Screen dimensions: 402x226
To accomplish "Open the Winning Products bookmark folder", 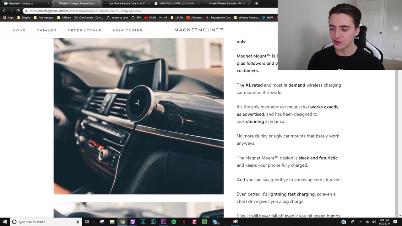I will pyautogui.click(x=246, y=18).
